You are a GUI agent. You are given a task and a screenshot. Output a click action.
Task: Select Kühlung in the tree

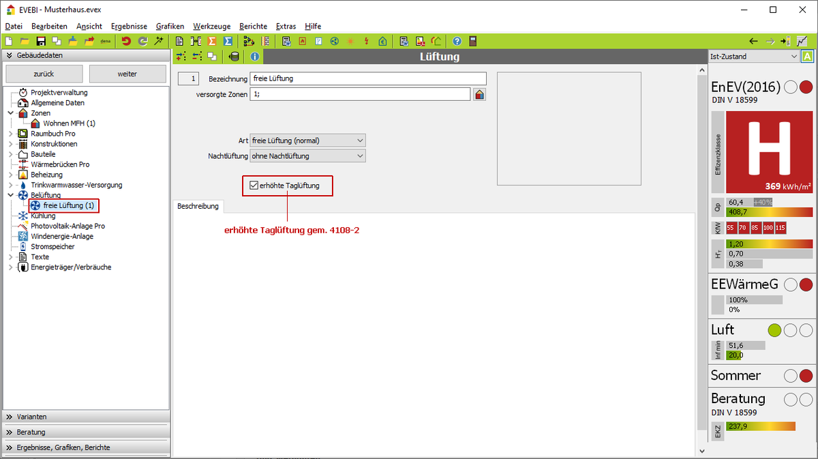(x=43, y=216)
